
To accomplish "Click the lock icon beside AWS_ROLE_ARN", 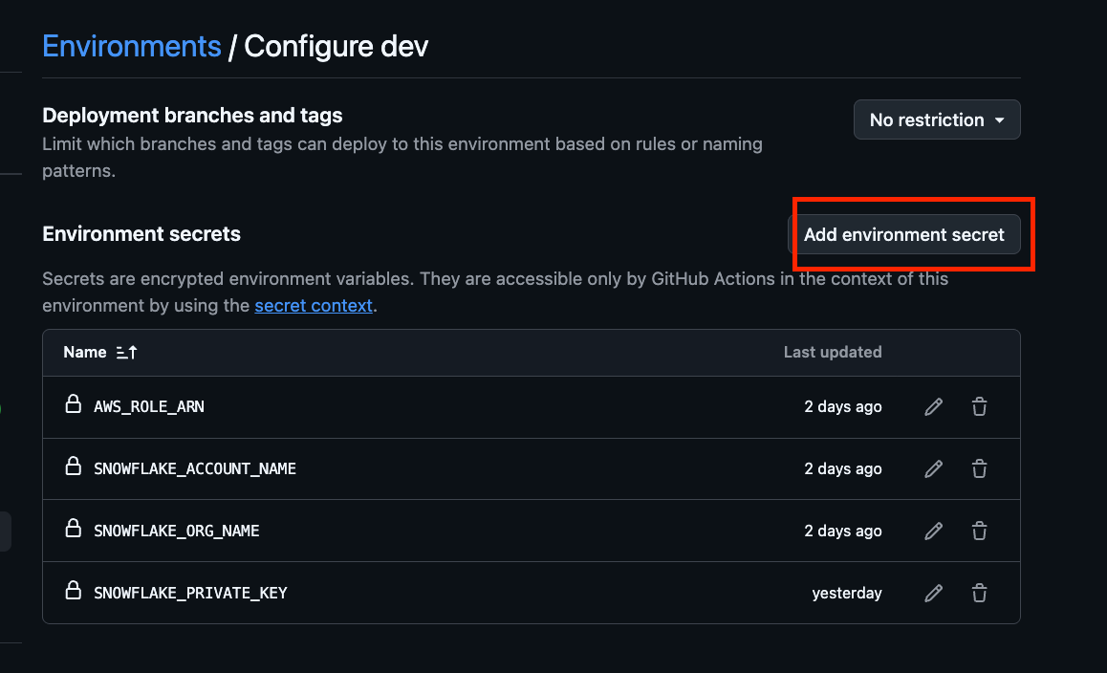I will coord(72,405).
